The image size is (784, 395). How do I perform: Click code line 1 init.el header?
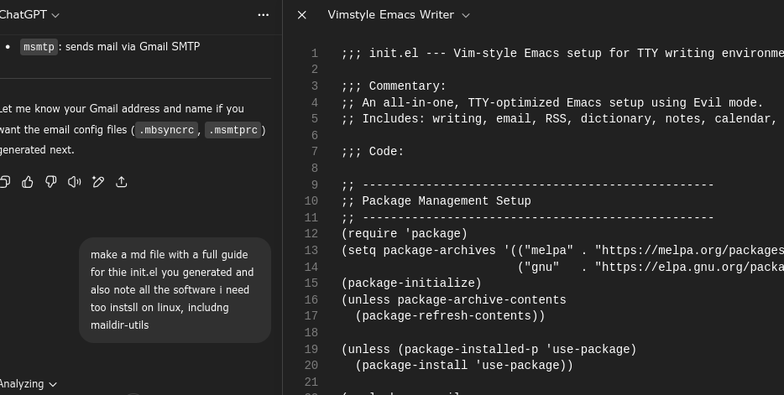click(x=562, y=54)
